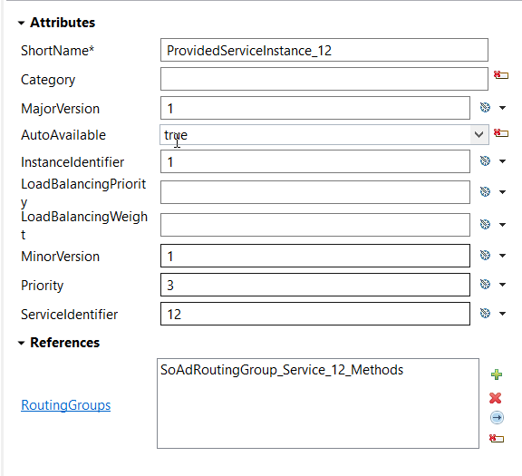
Task: Click the globe icon next to MajorVersion
Action: [x=485, y=107]
